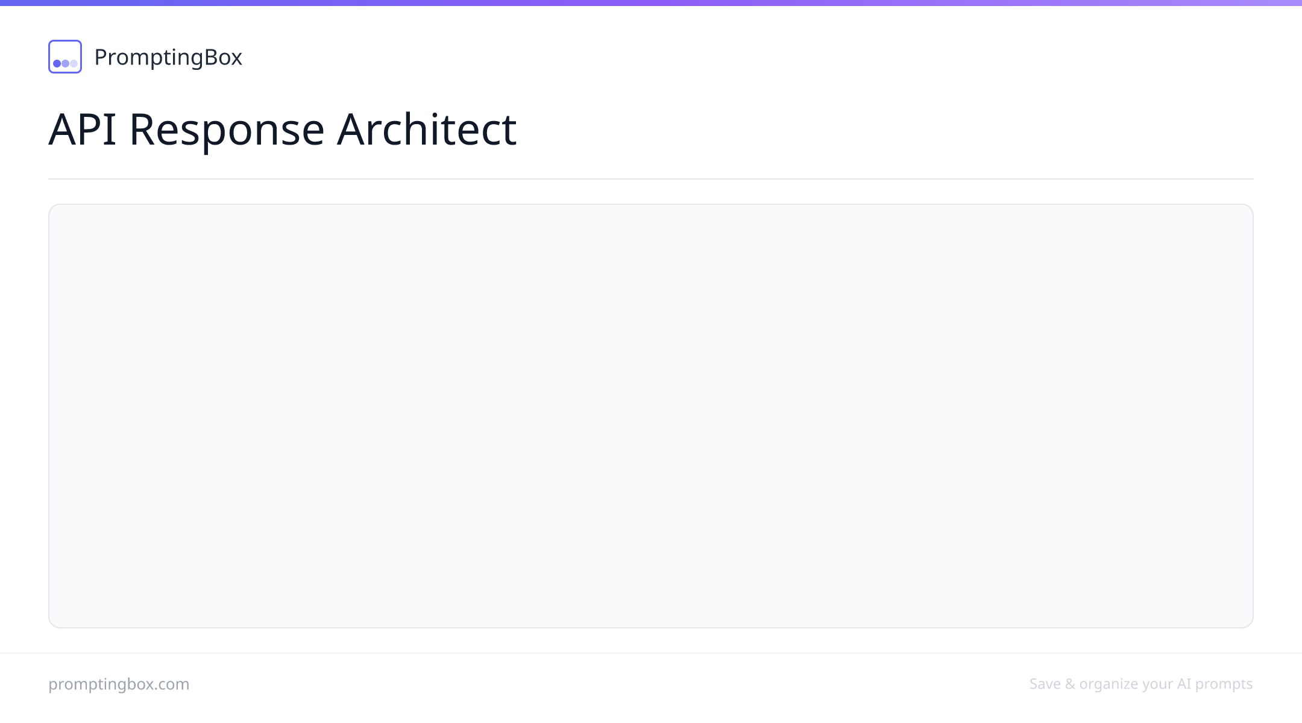Click inside the empty prompt content box
The height and width of the screenshot is (723, 1302).
[x=651, y=416]
